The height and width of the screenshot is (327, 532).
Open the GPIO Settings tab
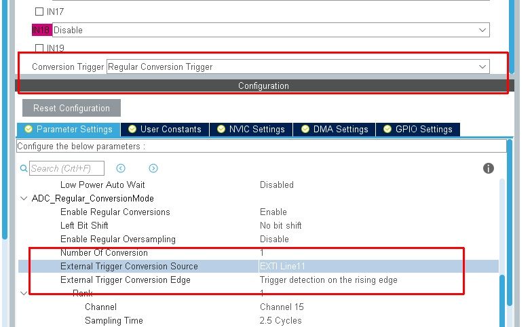tap(418, 129)
